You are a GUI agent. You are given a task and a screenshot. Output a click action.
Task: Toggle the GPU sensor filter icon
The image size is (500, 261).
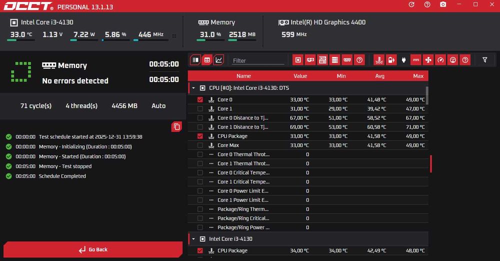coord(310,59)
